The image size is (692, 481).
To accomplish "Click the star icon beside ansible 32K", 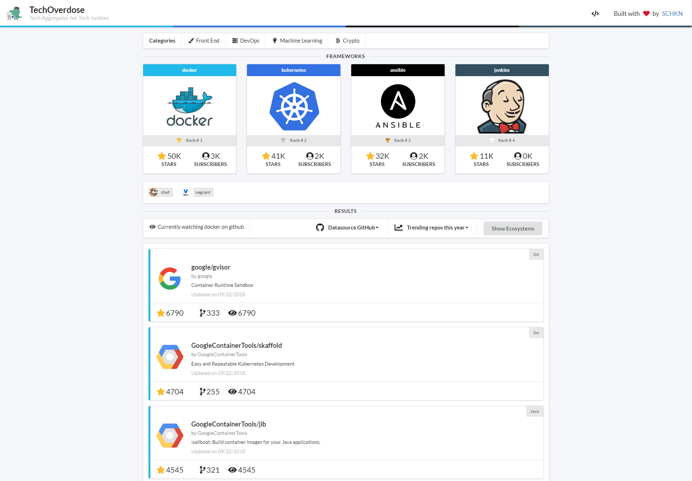I will [x=370, y=156].
